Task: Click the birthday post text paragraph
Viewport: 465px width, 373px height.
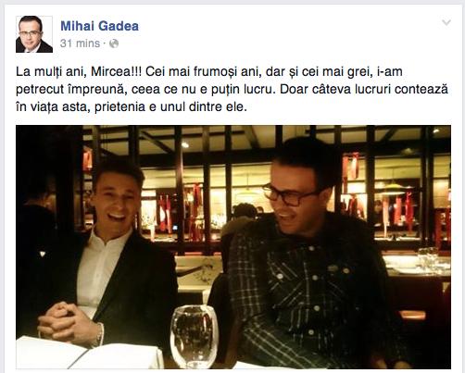Action: click(x=232, y=89)
